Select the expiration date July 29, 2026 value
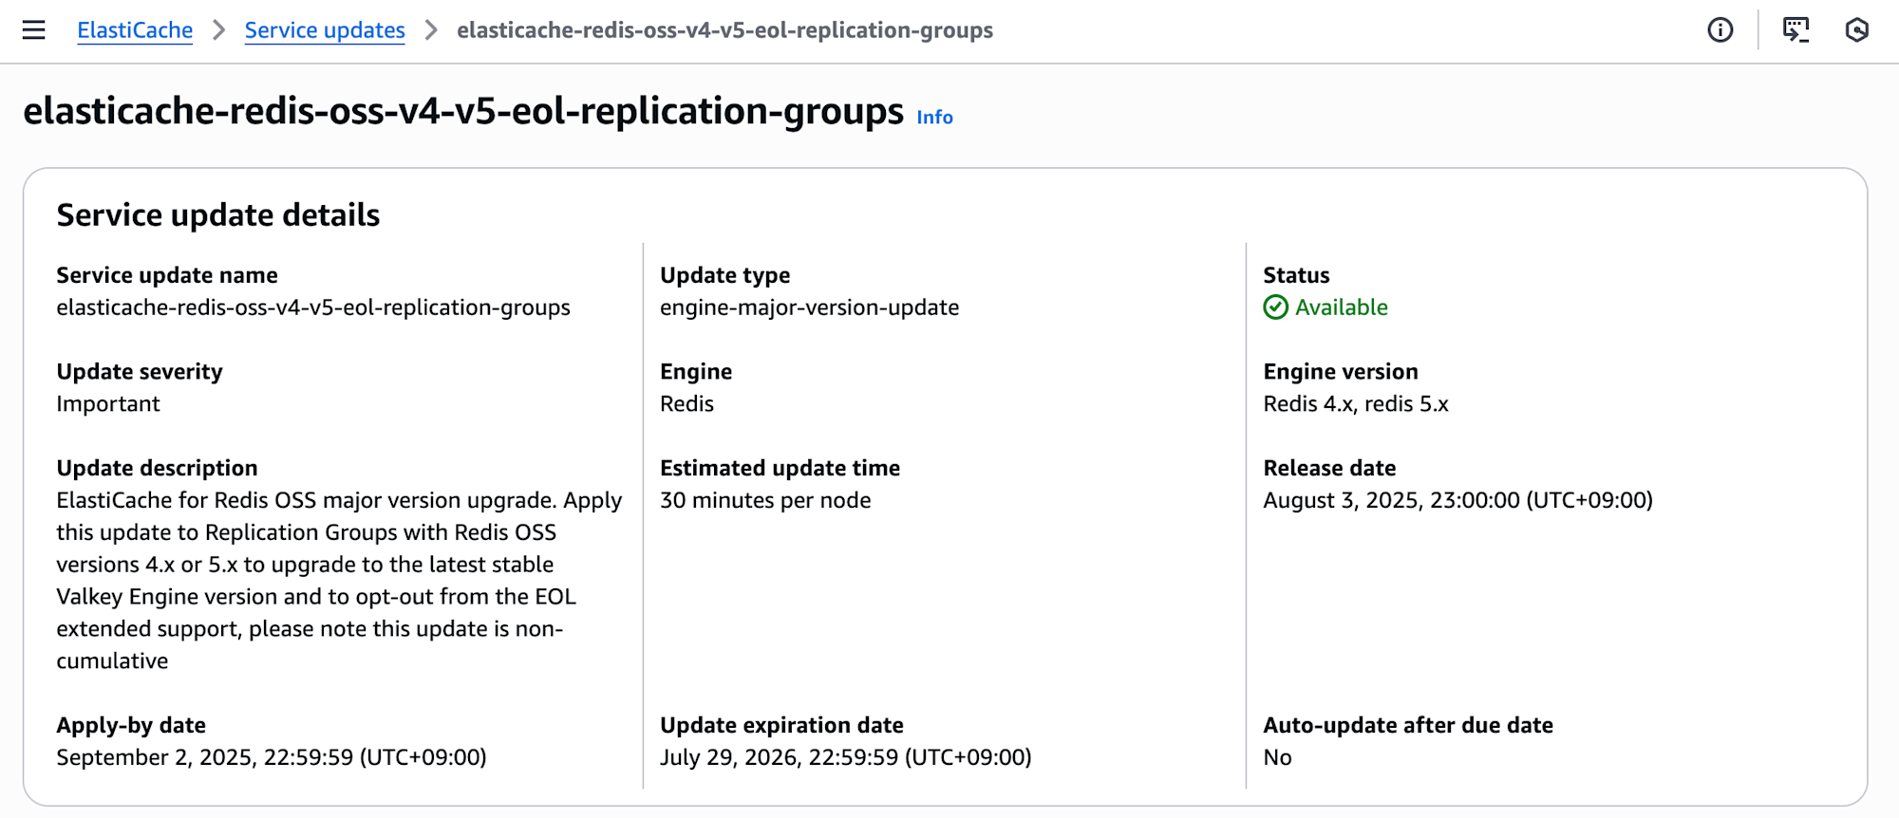The height and width of the screenshot is (818, 1899). click(845, 757)
